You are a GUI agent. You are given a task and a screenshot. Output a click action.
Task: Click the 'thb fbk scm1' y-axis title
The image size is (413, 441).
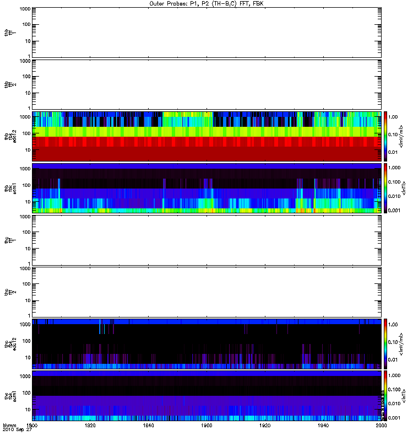pos(10,188)
